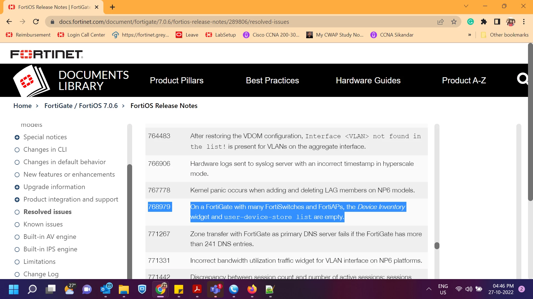Image resolution: width=533 pixels, height=299 pixels.
Task: Toggle the browser side panel icon
Action: tap(497, 22)
